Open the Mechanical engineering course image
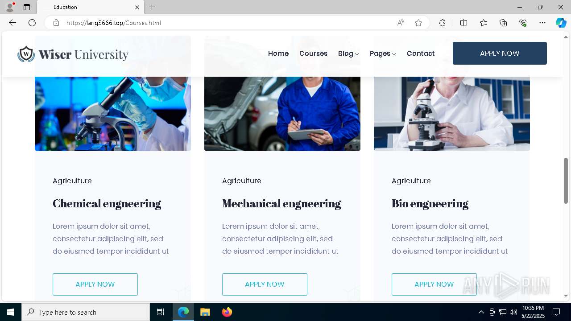Viewport: 571px width, 321px height. [282, 113]
